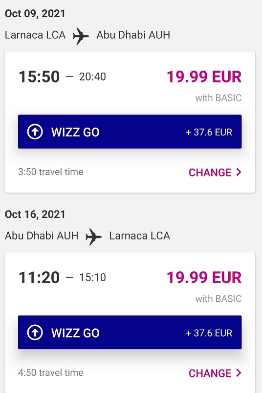Select the outbound 19.99 EUR price

[204, 77]
